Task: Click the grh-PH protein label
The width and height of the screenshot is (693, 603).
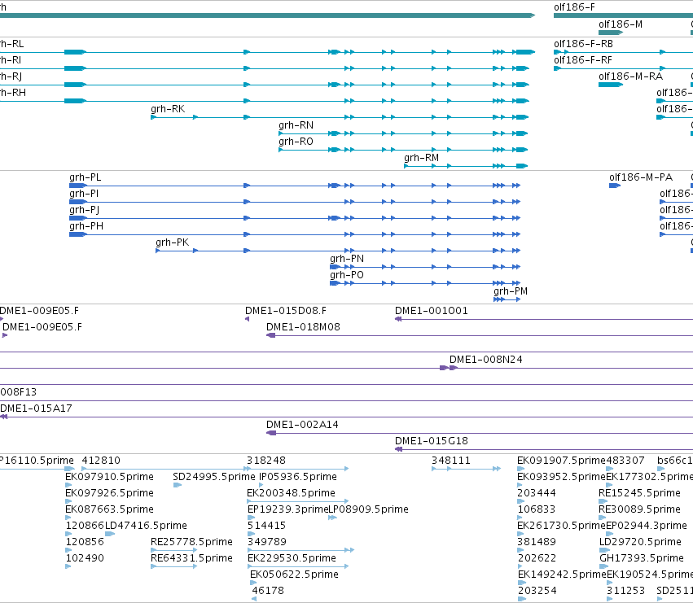Action: [x=86, y=226]
